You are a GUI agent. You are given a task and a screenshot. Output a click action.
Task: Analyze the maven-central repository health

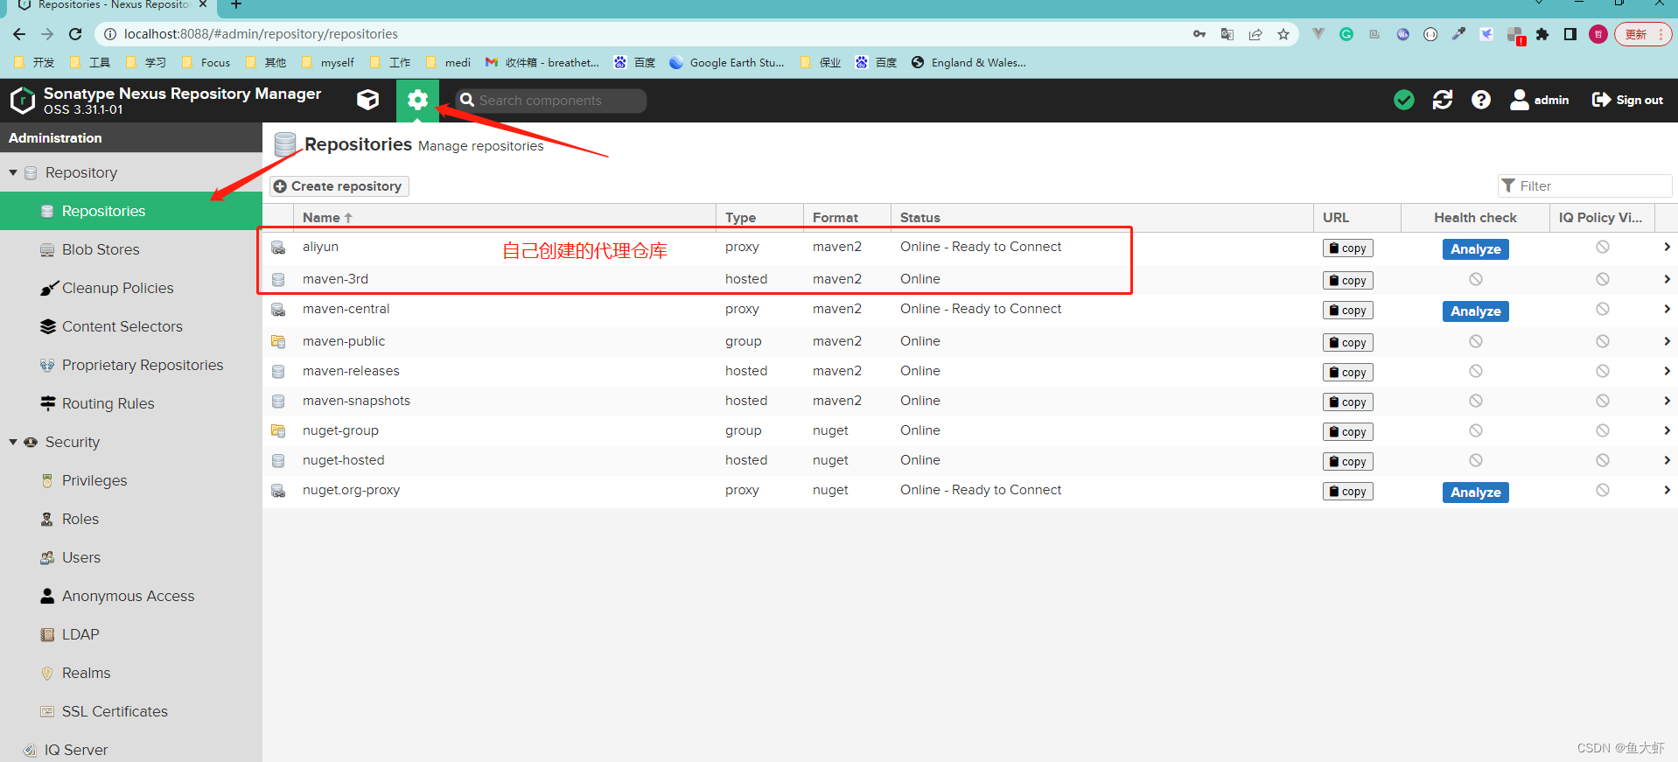1475,311
